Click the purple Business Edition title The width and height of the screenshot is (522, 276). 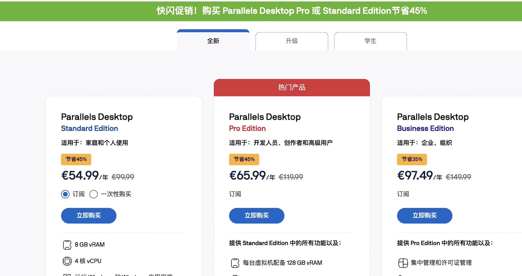coord(425,128)
